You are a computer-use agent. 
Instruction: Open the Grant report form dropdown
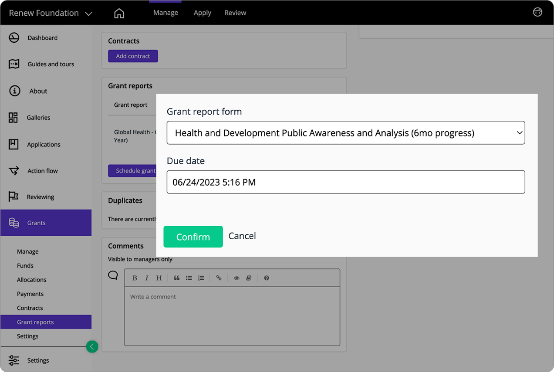[346, 132]
